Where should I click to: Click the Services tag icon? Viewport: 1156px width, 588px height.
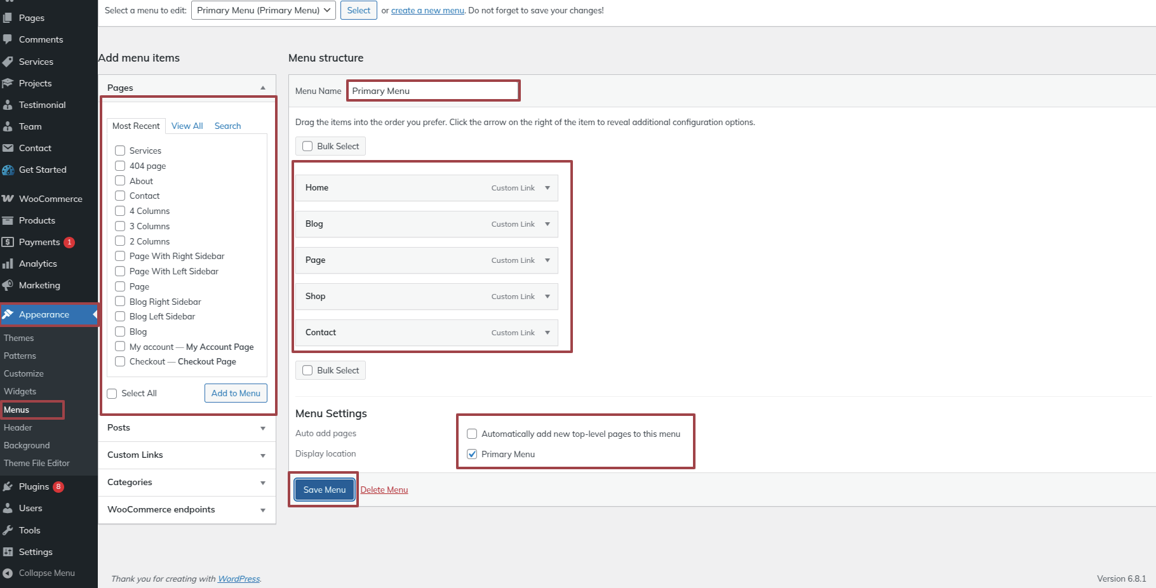click(8, 62)
